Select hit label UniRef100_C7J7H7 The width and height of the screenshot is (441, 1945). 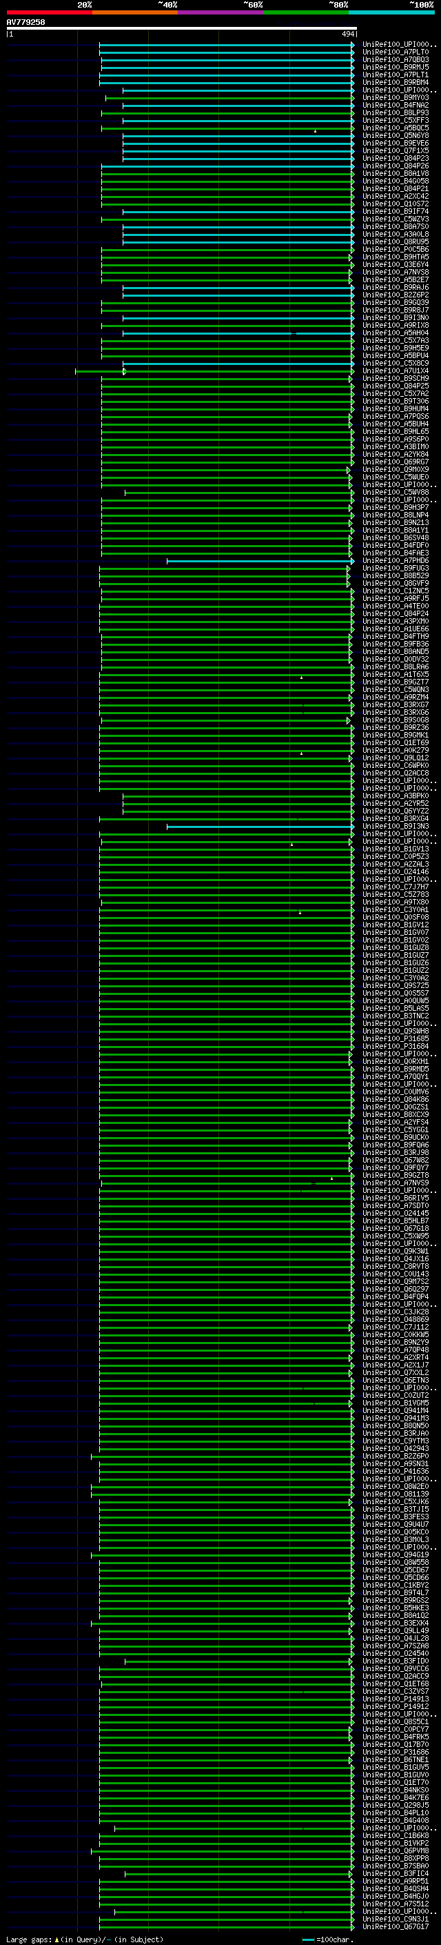395,887
